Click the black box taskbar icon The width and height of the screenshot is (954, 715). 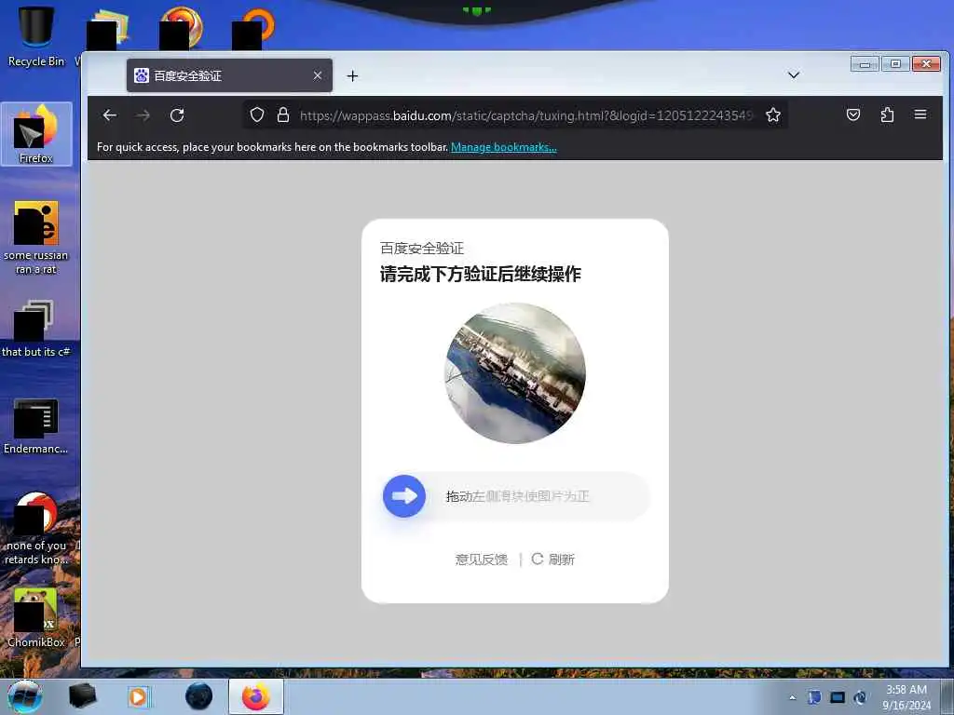pos(82,696)
